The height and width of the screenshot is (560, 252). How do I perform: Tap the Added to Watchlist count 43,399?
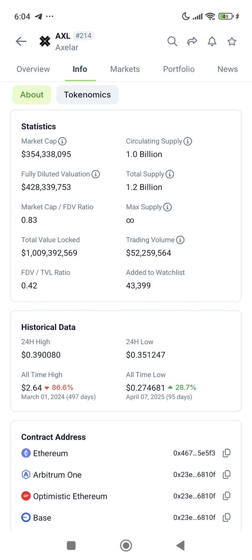139,286
